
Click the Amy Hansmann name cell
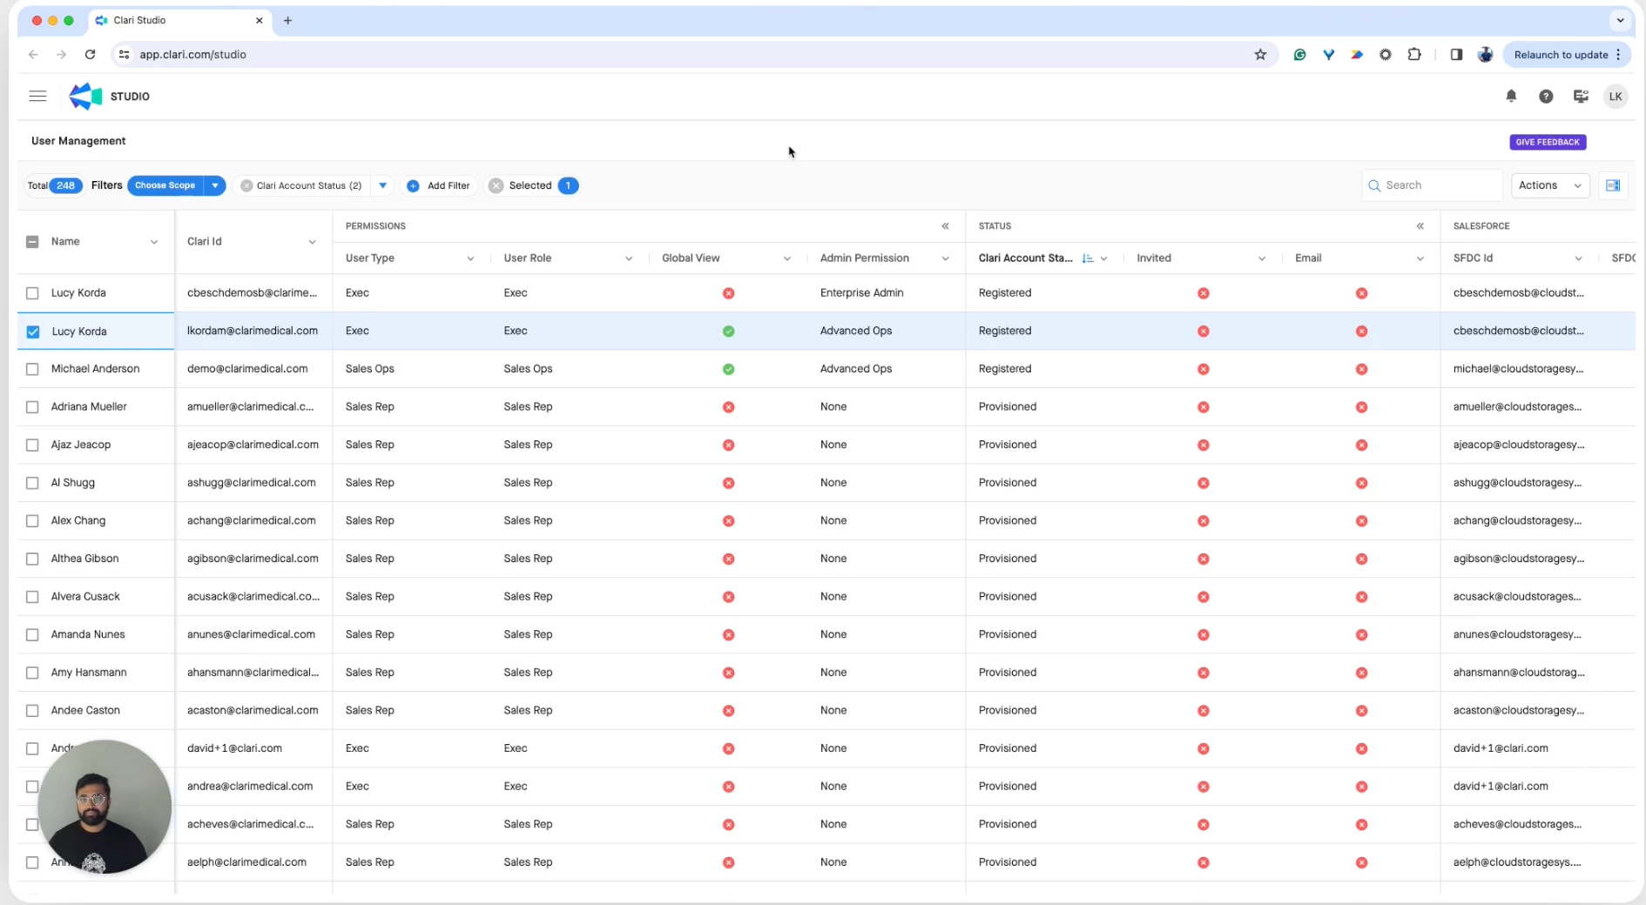89,673
